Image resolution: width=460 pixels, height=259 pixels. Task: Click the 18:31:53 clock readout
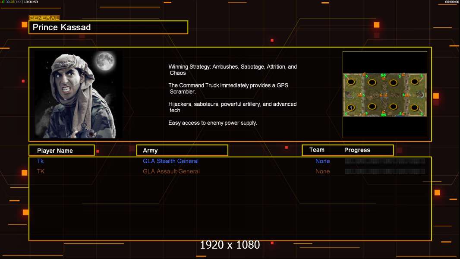pos(31,2)
